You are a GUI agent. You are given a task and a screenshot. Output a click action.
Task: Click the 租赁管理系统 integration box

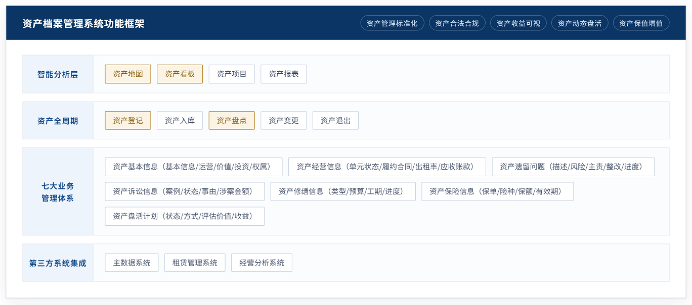(195, 263)
